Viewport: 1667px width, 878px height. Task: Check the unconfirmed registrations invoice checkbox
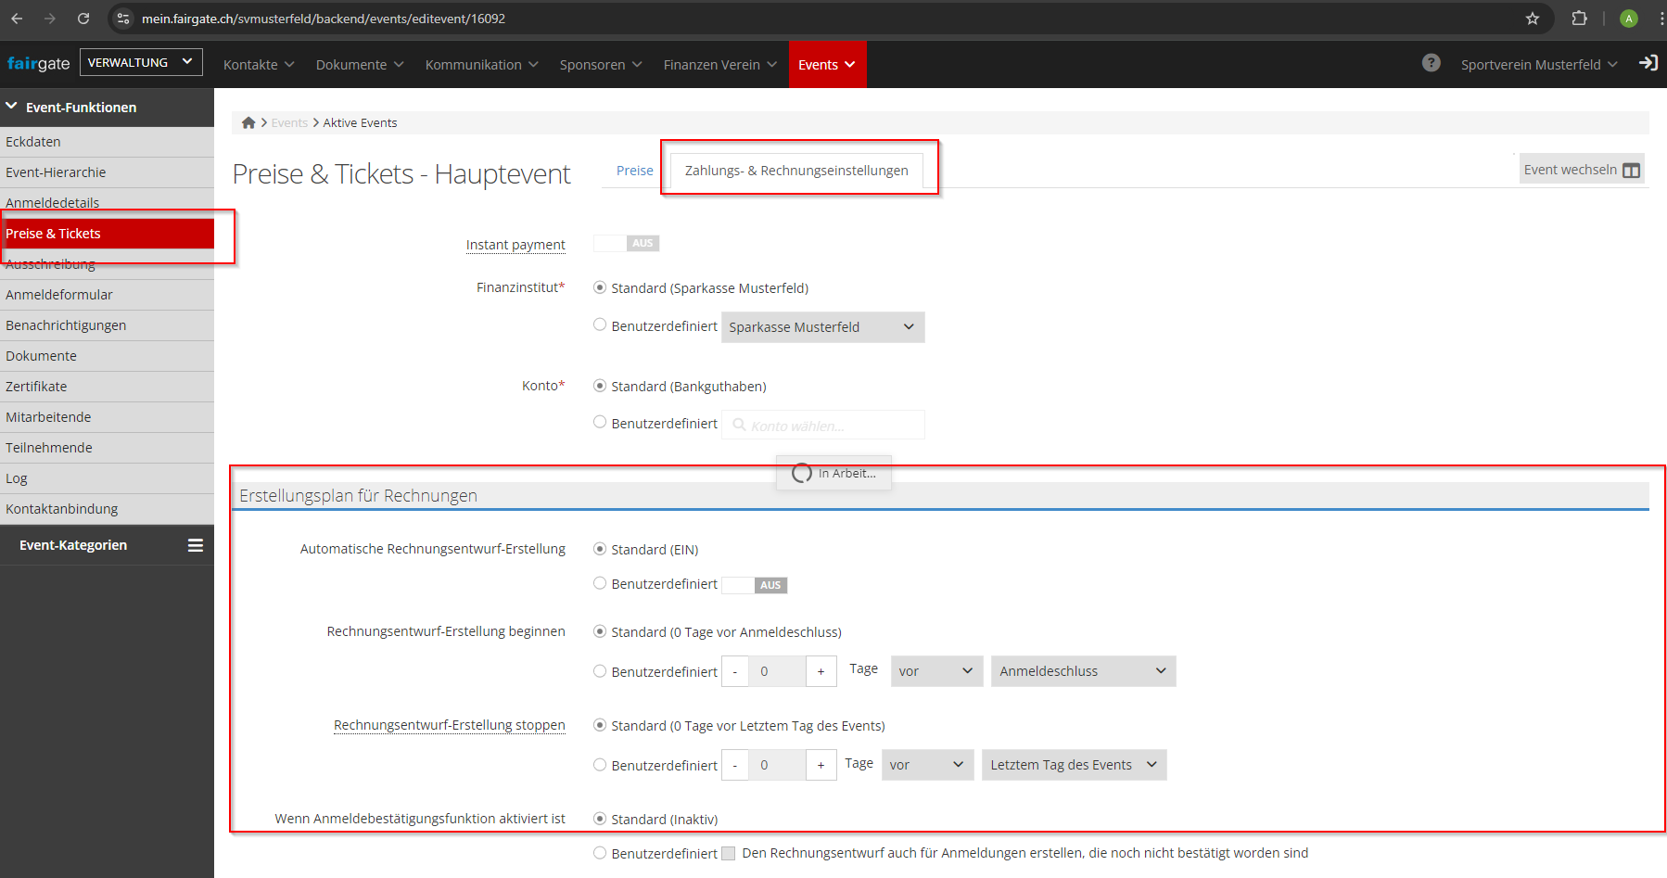[729, 854]
